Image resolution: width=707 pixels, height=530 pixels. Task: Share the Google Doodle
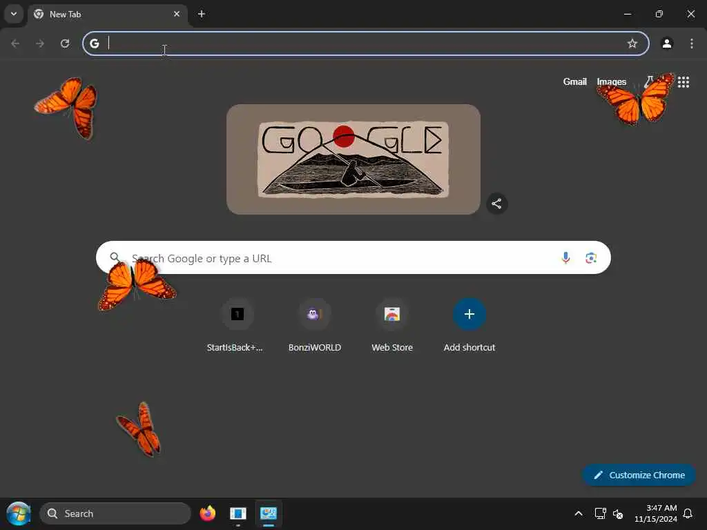tap(496, 204)
